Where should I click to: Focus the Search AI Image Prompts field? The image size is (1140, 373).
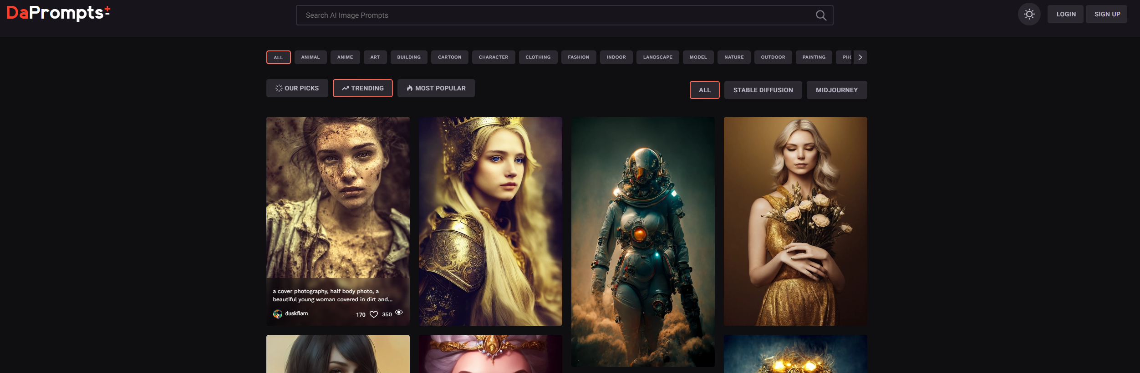click(x=565, y=15)
